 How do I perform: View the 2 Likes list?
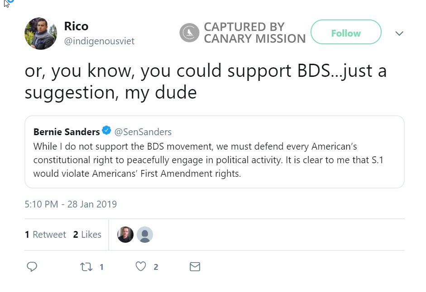pyautogui.click(x=87, y=234)
